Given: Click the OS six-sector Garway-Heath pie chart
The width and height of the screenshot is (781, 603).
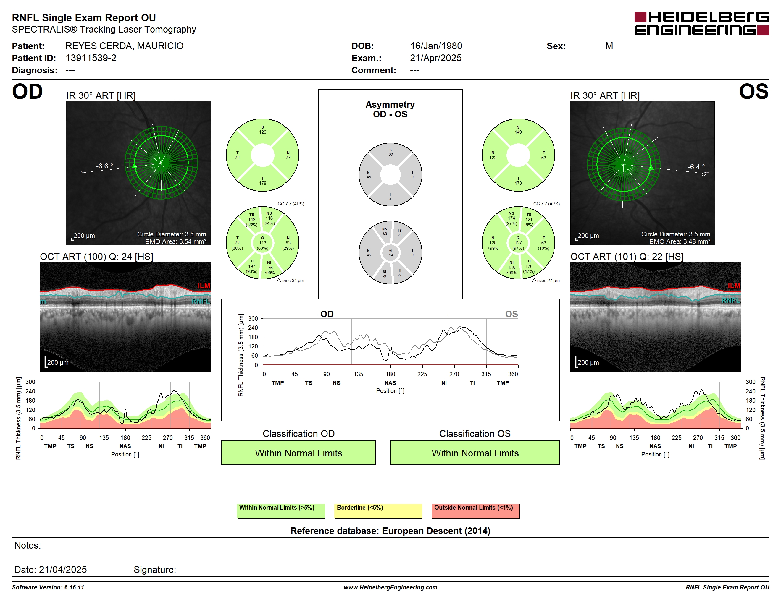Looking at the screenshot, I should coord(518,243).
